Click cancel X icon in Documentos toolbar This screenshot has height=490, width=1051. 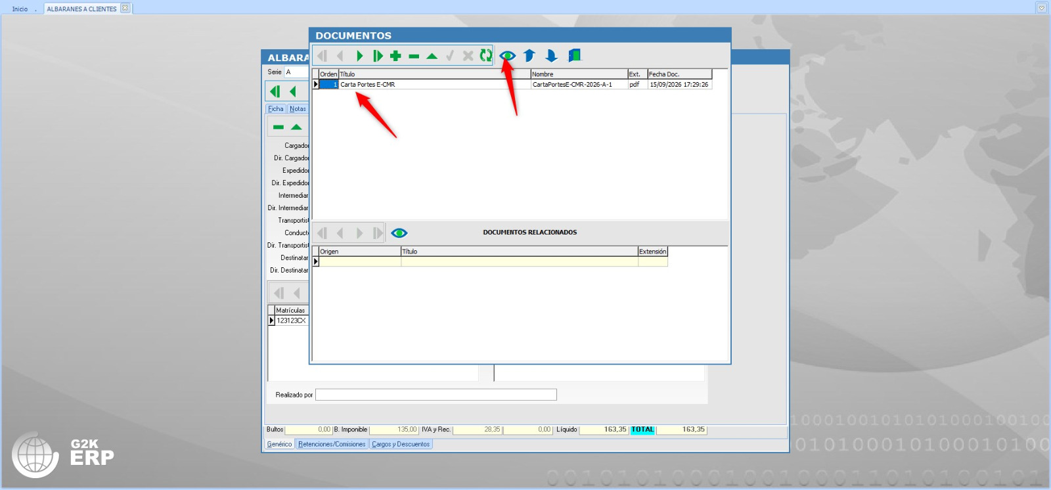(468, 56)
